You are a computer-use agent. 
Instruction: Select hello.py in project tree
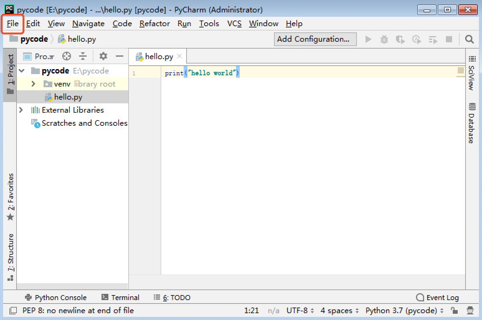(72, 97)
